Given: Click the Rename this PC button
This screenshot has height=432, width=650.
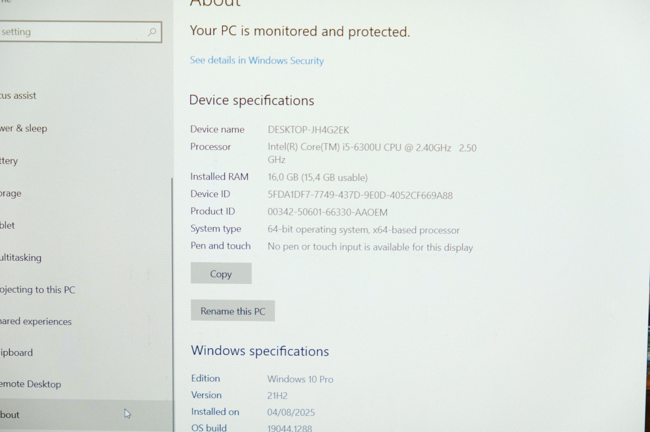Looking at the screenshot, I should coord(233,311).
